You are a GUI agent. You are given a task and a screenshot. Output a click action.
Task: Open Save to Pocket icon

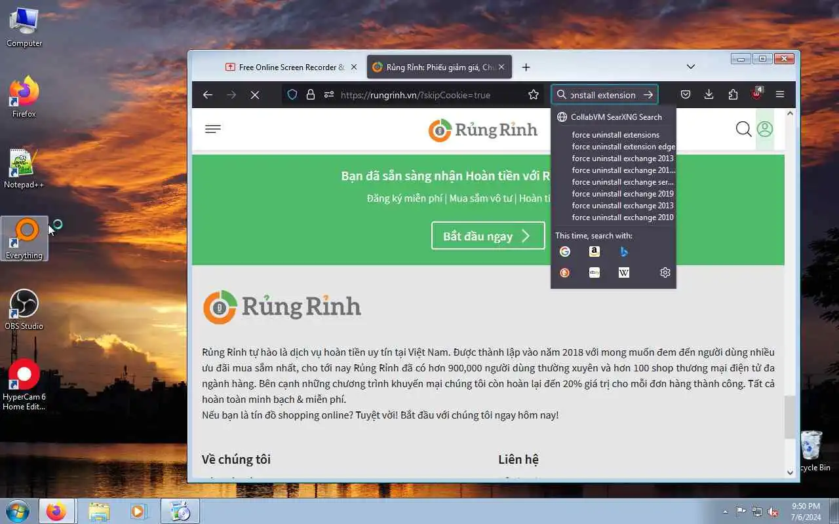point(686,95)
